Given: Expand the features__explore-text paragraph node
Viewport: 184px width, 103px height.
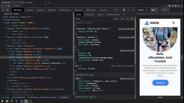Looking at the screenshot, I should (x=8, y=78).
